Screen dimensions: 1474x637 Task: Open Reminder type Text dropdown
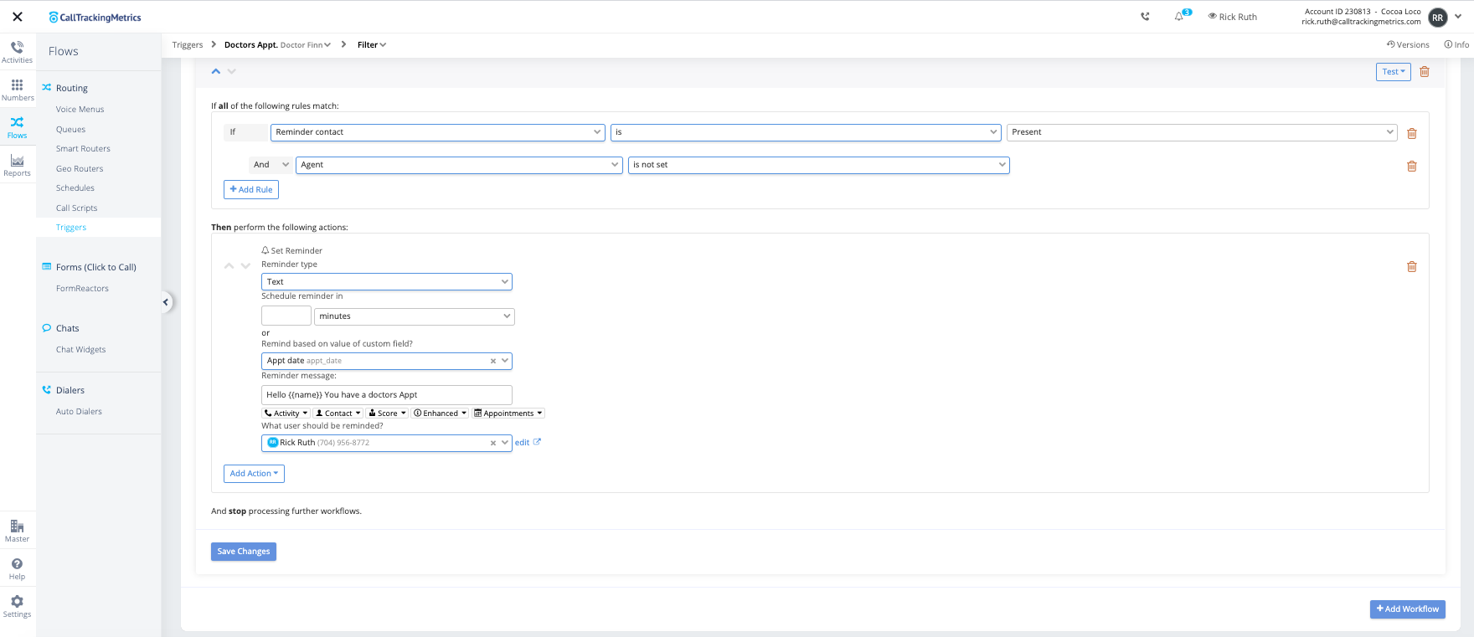(387, 282)
